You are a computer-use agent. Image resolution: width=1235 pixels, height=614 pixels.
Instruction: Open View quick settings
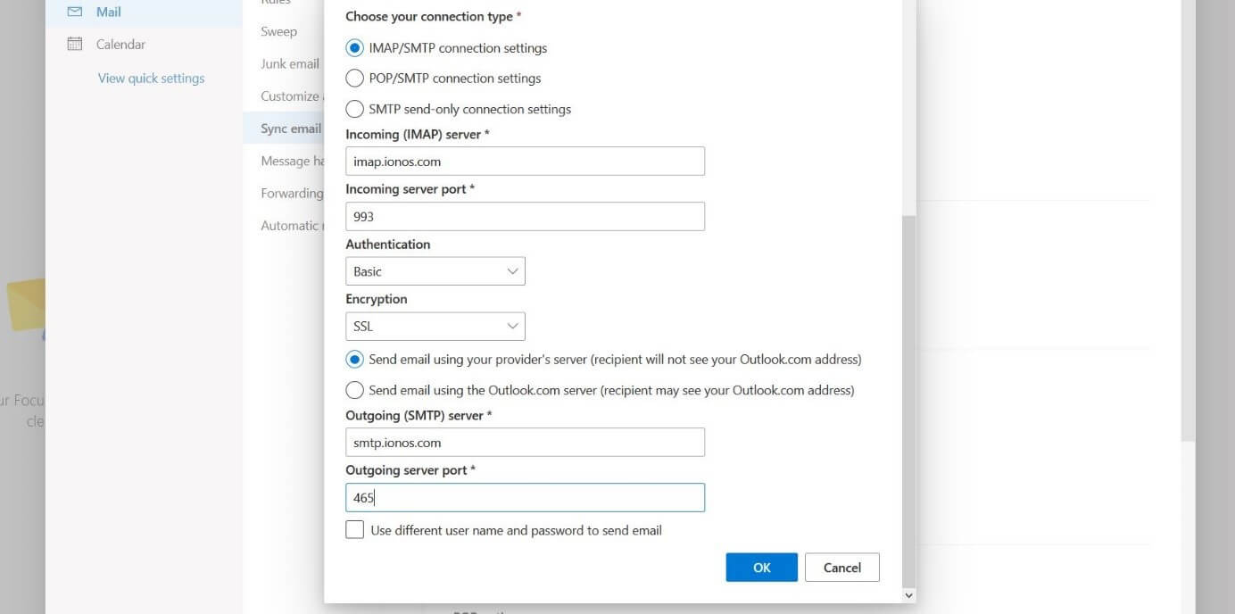pos(150,78)
